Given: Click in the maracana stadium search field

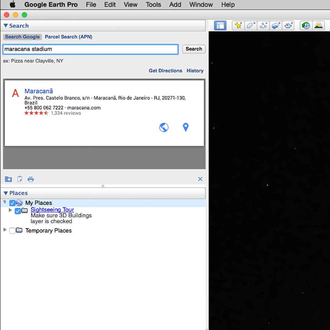Looking at the screenshot, I should tap(90, 49).
